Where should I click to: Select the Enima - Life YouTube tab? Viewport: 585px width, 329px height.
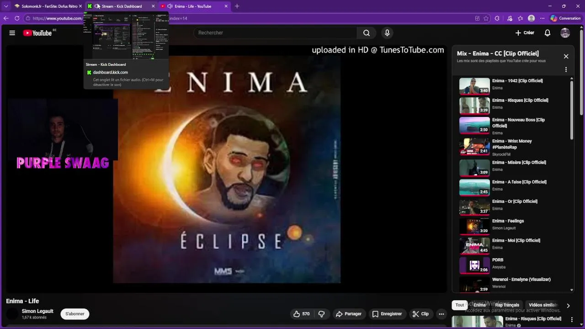(194, 6)
